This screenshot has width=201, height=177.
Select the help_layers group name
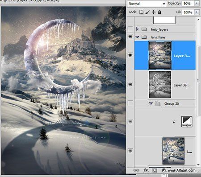159,29
